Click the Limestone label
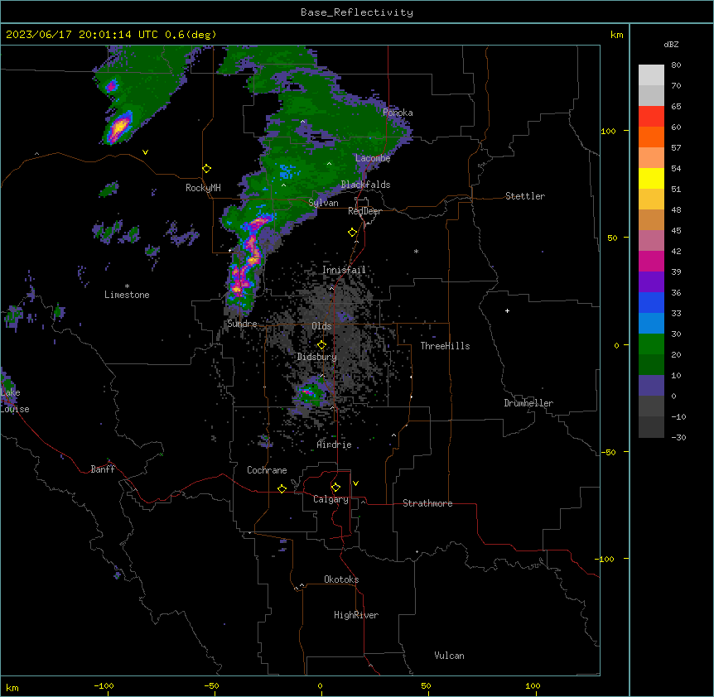 coord(127,295)
